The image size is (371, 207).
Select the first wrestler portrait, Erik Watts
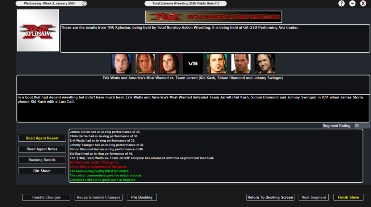[x=121, y=64]
